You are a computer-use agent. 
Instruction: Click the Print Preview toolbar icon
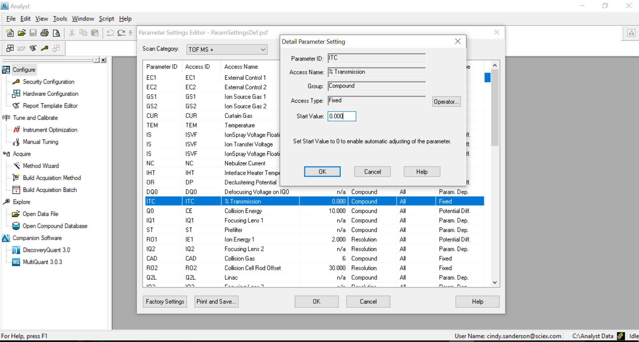pos(56,33)
